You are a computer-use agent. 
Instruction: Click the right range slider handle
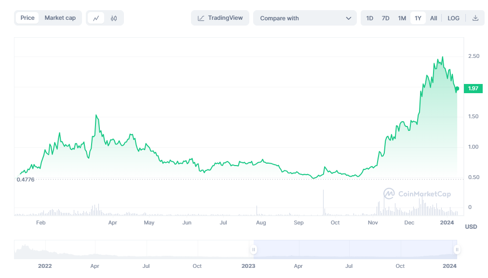point(457,250)
